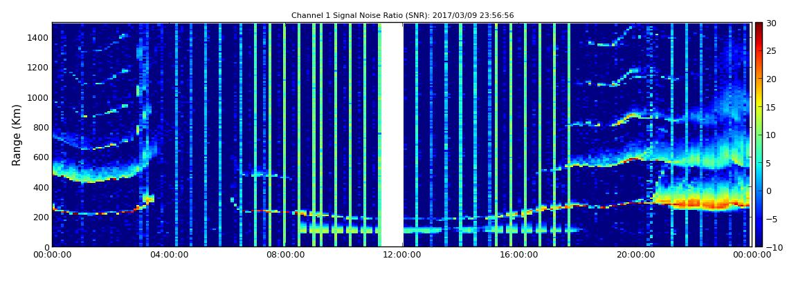Screen dimensions: 796x281
Task: Click the 08:00:00 time tick label
Action: (284, 255)
